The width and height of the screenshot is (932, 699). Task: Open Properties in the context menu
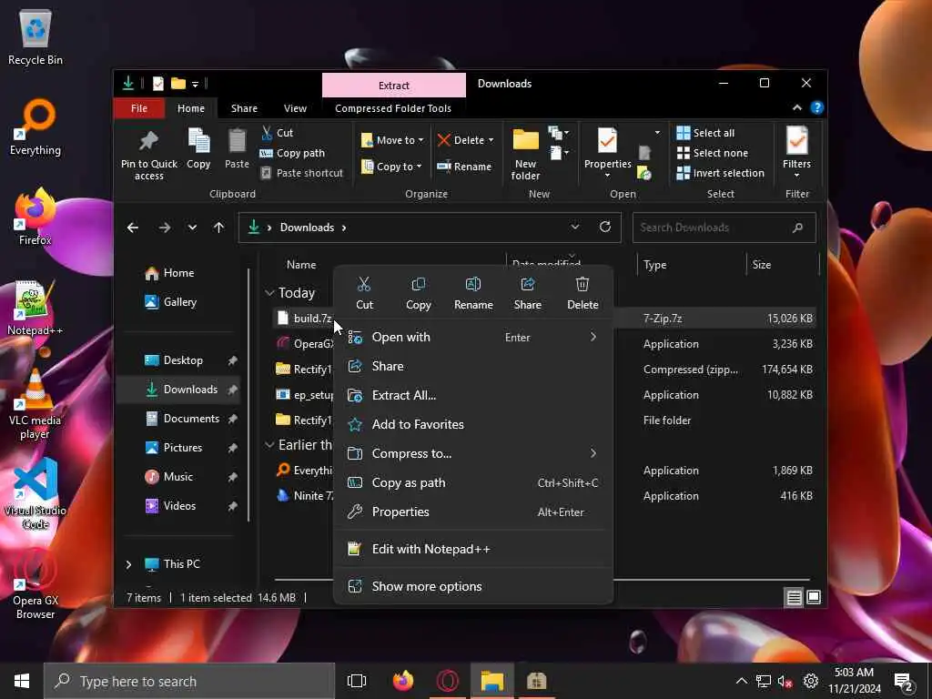(473, 512)
